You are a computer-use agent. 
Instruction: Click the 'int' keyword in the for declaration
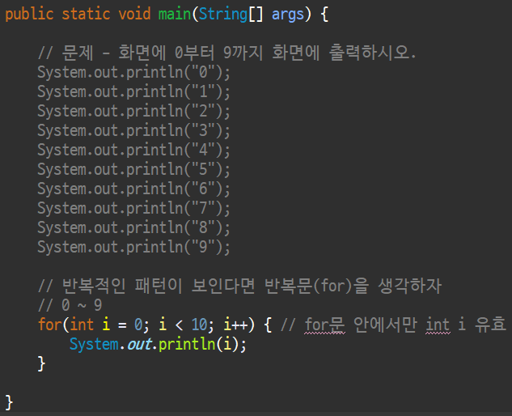(x=82, y=325)
